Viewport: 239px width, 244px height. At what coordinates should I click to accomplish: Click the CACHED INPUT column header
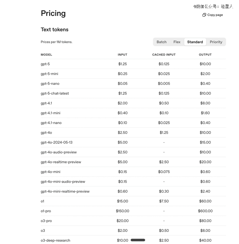(x=164, y=55)
